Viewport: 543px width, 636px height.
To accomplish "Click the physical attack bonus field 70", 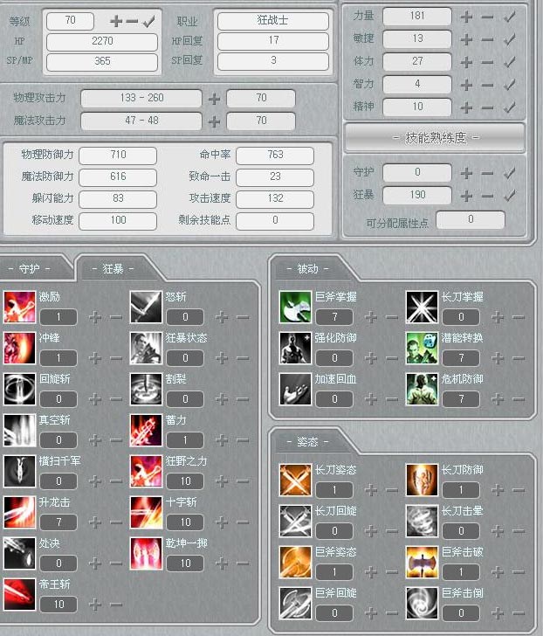I will click(x=261, y=98).
